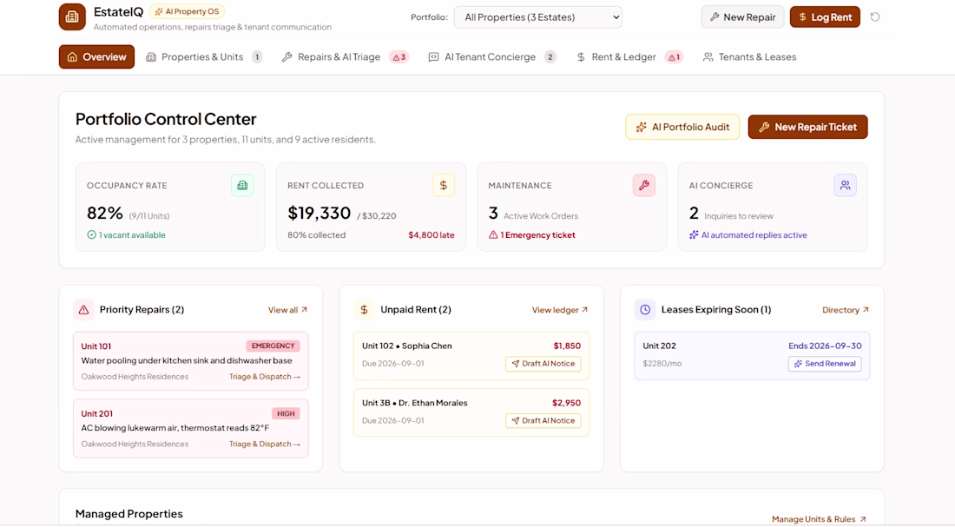Select the Rent & Ledger tab
Viewport: 955px width, 527px height.
(x=629, y=56)
